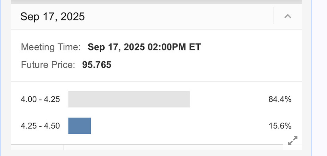327x156 pixels.
Task: Collapse the Sep 17, 2025 section chevron
Action: (288, 17)
